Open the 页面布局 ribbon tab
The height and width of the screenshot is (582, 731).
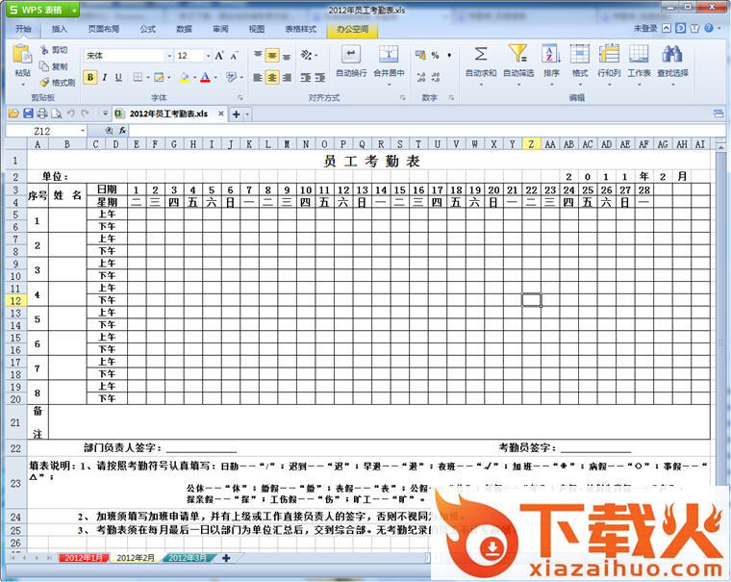tap(104, 29)
